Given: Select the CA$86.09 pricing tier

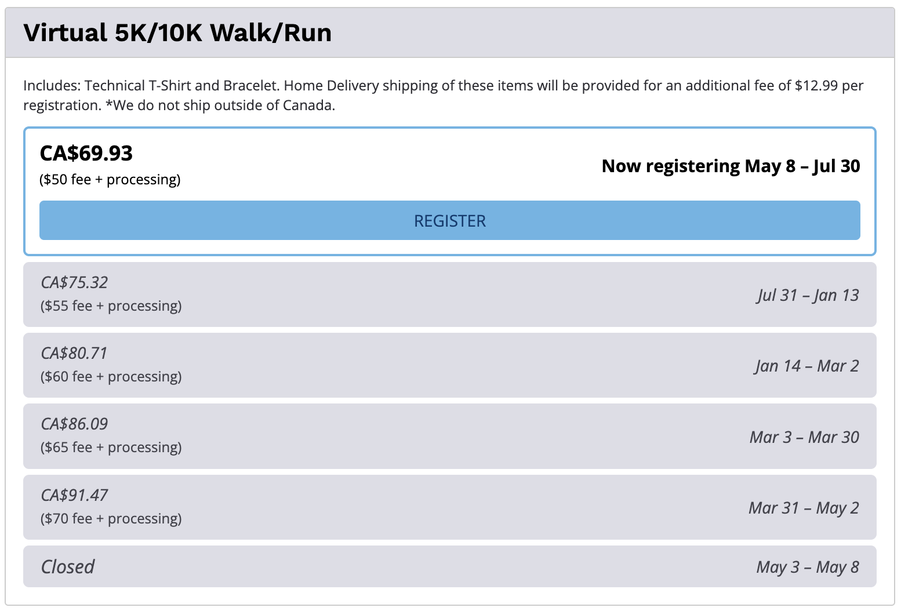Looking at the screenshot, I should [449, 436].
